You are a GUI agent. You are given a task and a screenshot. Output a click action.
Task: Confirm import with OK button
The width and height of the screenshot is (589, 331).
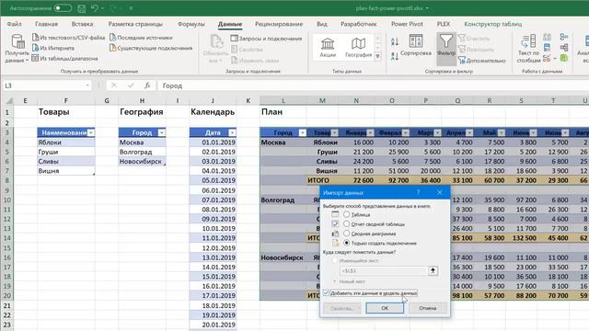[x=385, y=308]
